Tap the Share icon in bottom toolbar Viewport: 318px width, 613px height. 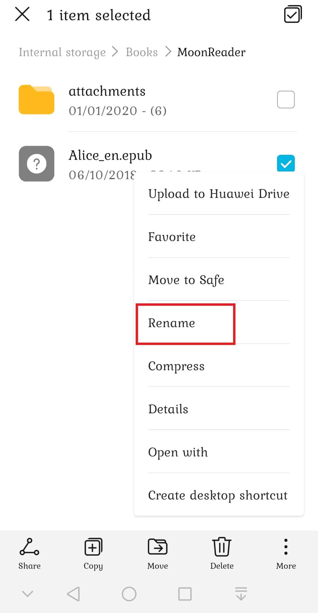coord(29,547)
